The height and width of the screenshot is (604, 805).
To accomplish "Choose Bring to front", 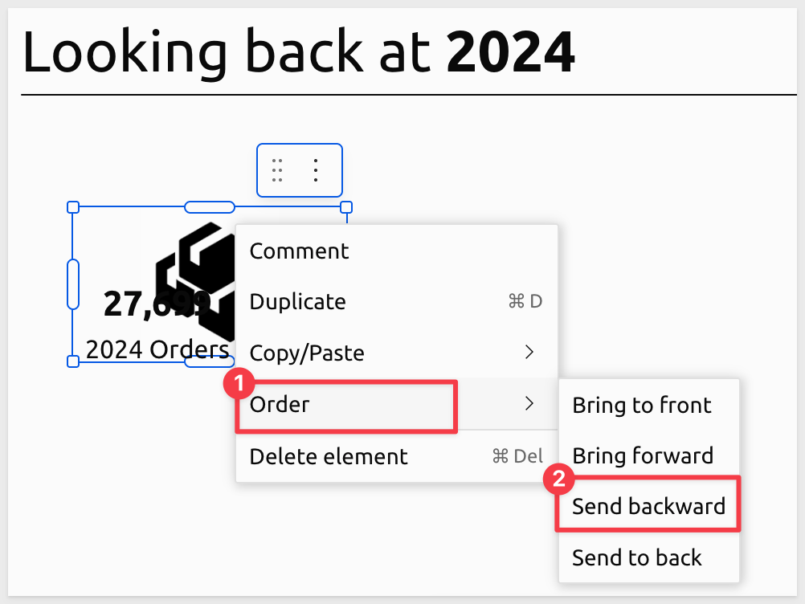I will coord(642,406).
